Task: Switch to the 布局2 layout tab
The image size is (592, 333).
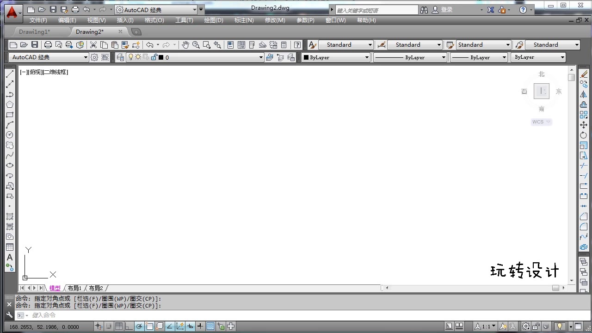Action: click(x=96, y=288)
